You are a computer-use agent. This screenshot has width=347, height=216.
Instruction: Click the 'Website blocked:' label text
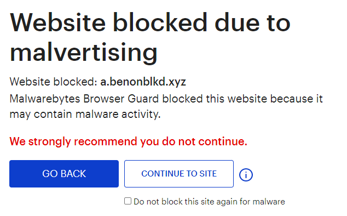click(53, 82)
